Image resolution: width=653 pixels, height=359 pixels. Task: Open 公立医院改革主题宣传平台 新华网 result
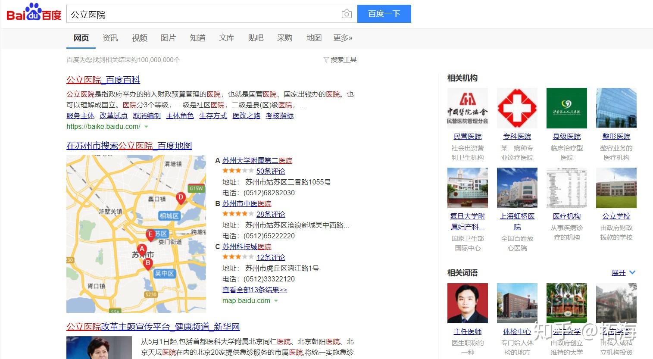tap(153, 327)
